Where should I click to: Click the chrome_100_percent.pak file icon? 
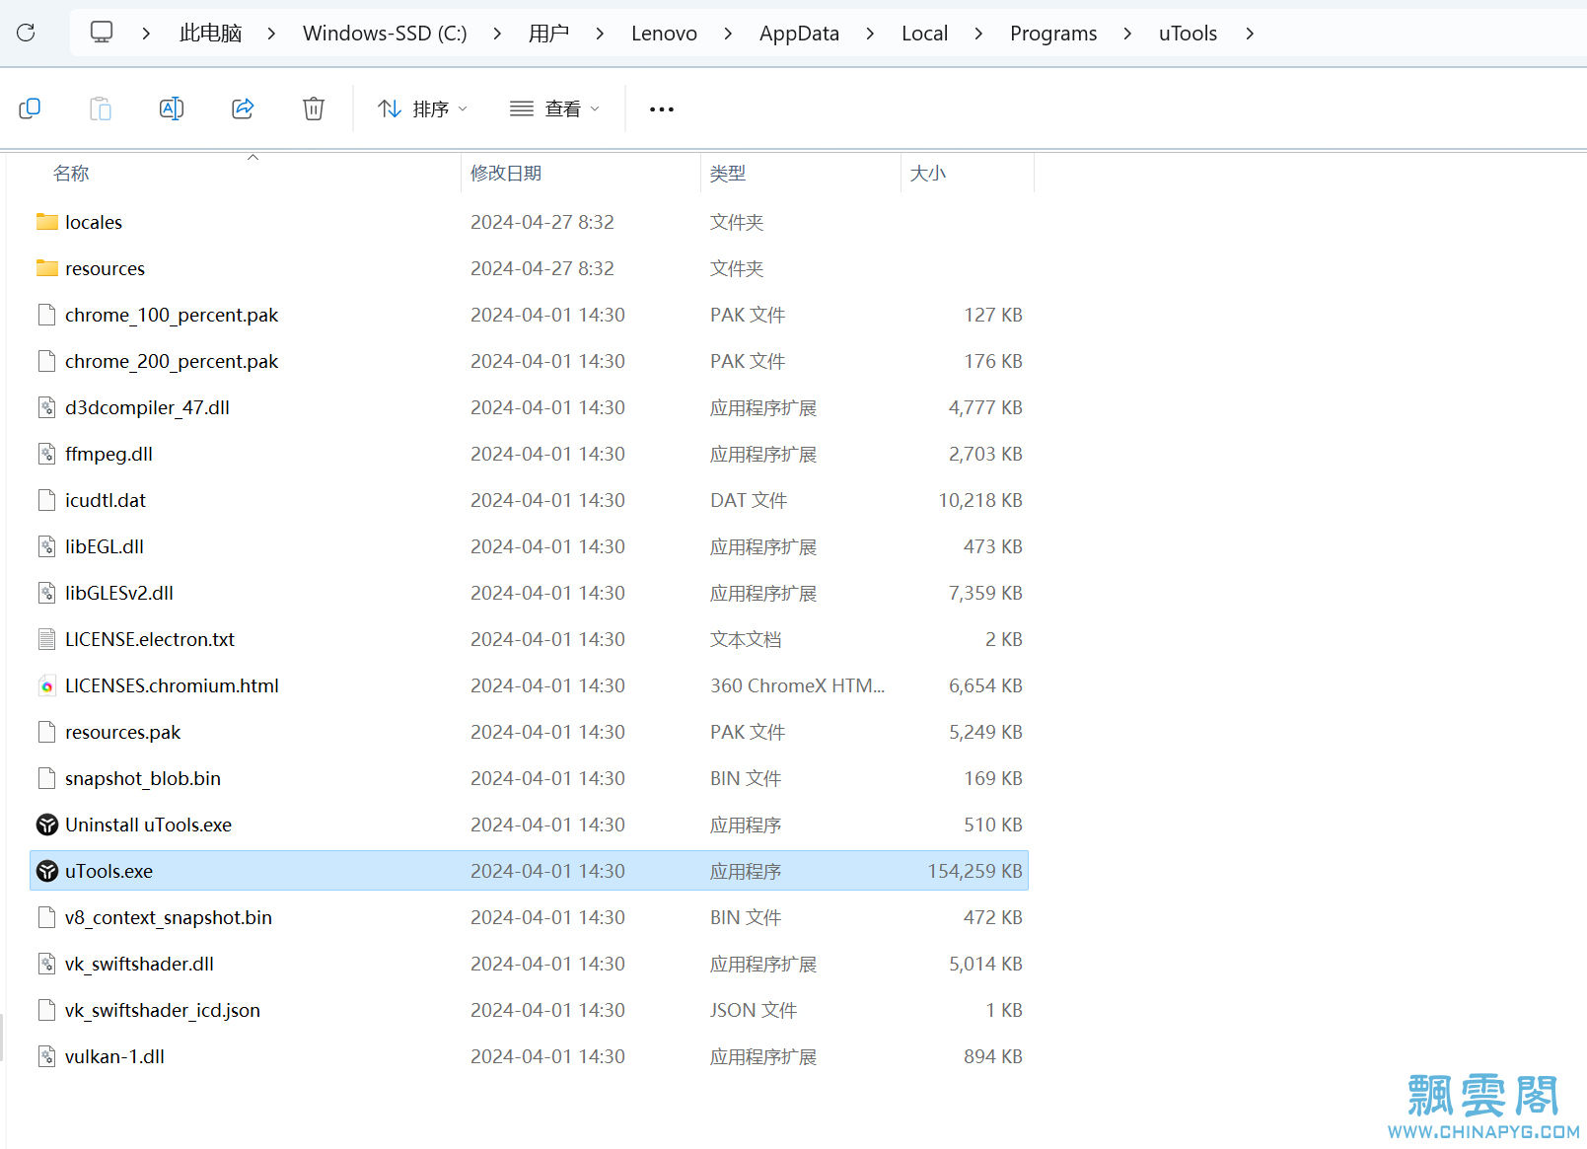tap(47, 315)
